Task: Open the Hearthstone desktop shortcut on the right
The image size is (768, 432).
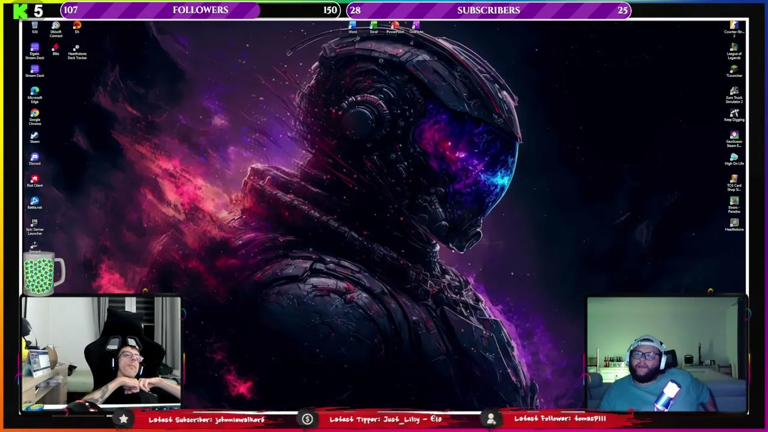Action: coord(734,225)
